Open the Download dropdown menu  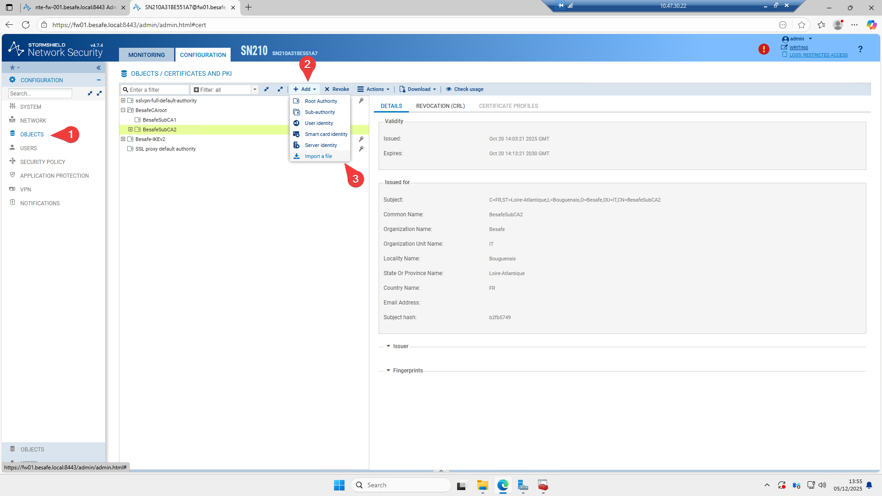[418, 89]
